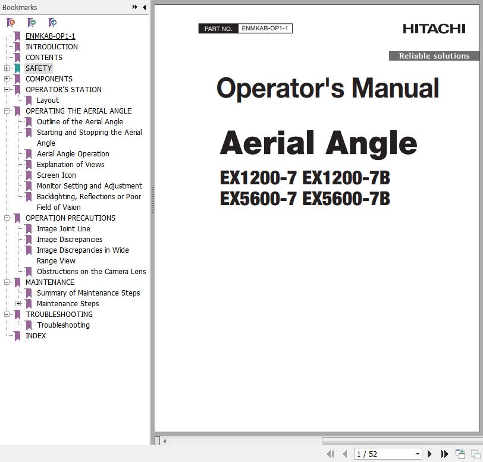Click the delete bookmark icon
483x462 pixels.
(x=11, y=23)
